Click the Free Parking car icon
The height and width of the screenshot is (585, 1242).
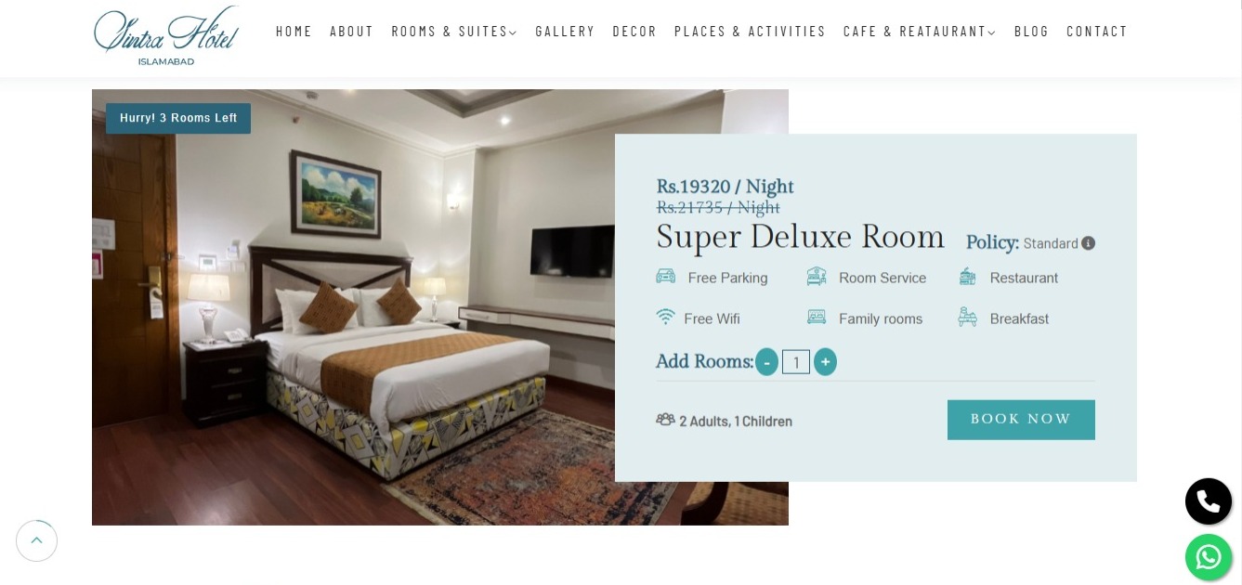point(666,276)
